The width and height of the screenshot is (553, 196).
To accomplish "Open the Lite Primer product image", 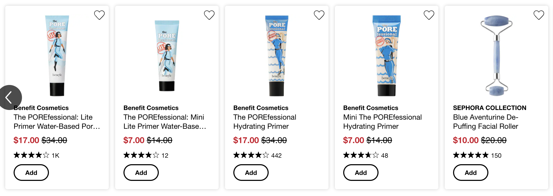I will (57, 56).
